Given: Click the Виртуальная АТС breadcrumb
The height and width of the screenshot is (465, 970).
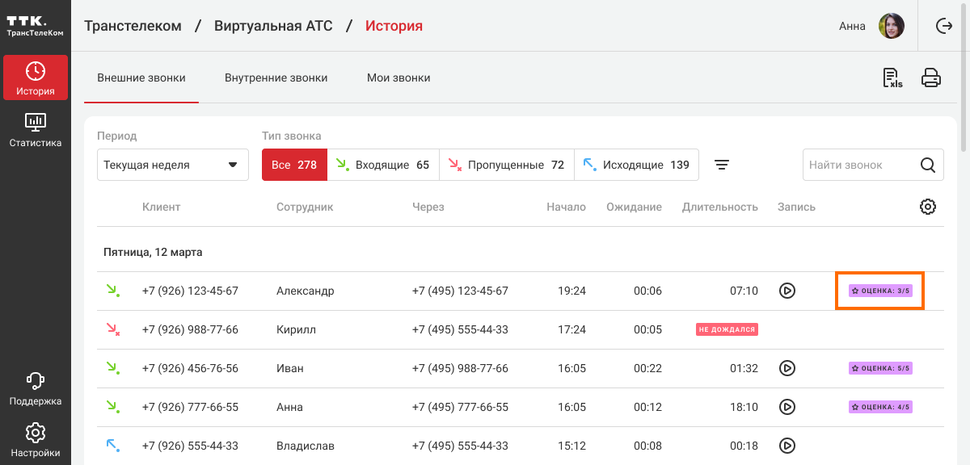Looking at the screenshot, I should 273,26.
